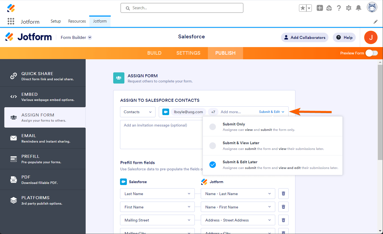Click the invitation message text area

[161, 134]
